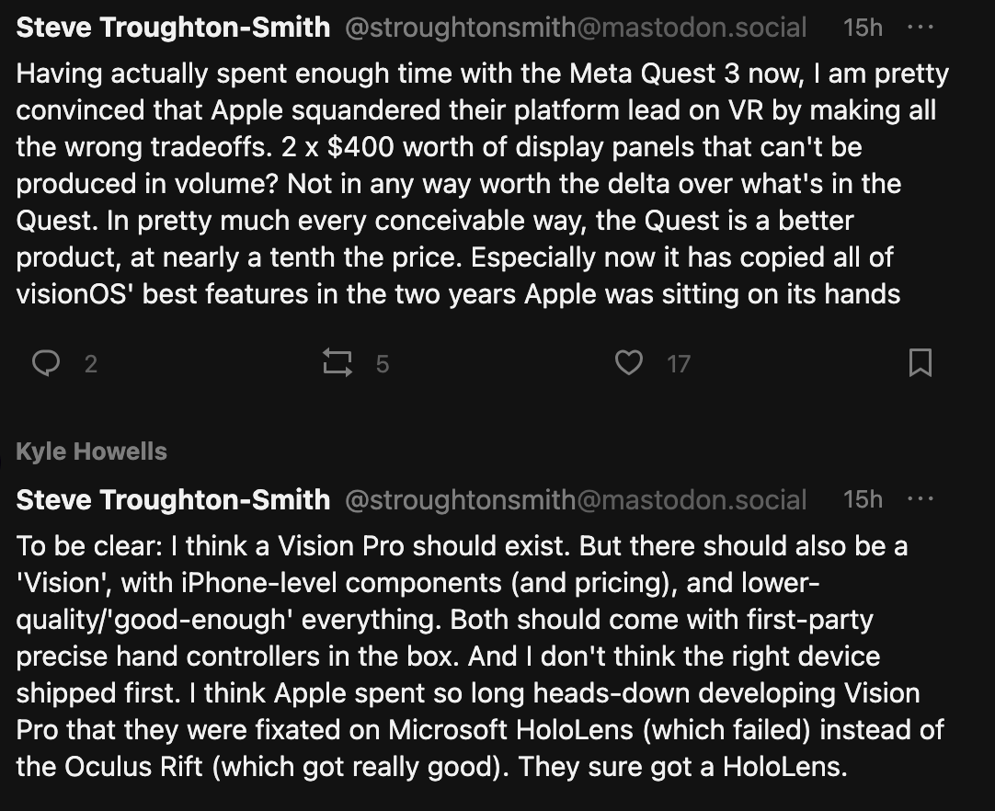Open the ellipsis menu on the Quest 3 post
The height and width of the screenshot is (811, 995).
(921, 27)
